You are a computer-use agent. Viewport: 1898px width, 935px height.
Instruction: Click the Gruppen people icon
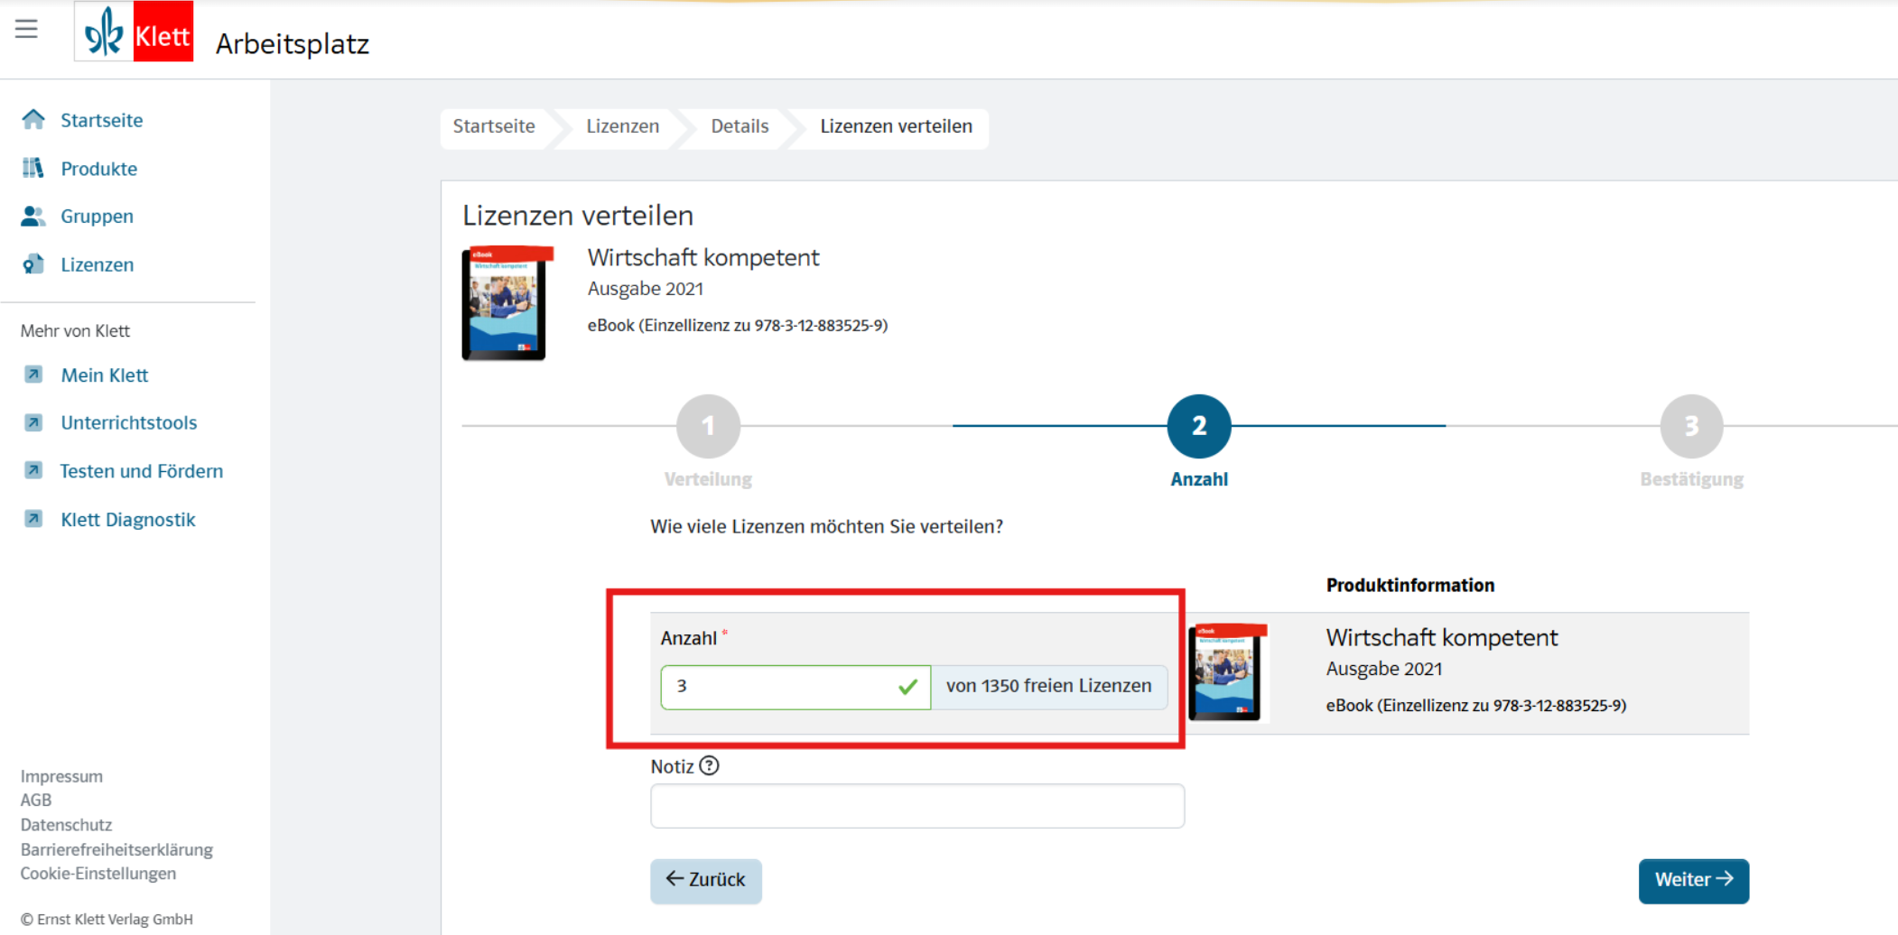point(33,217)
